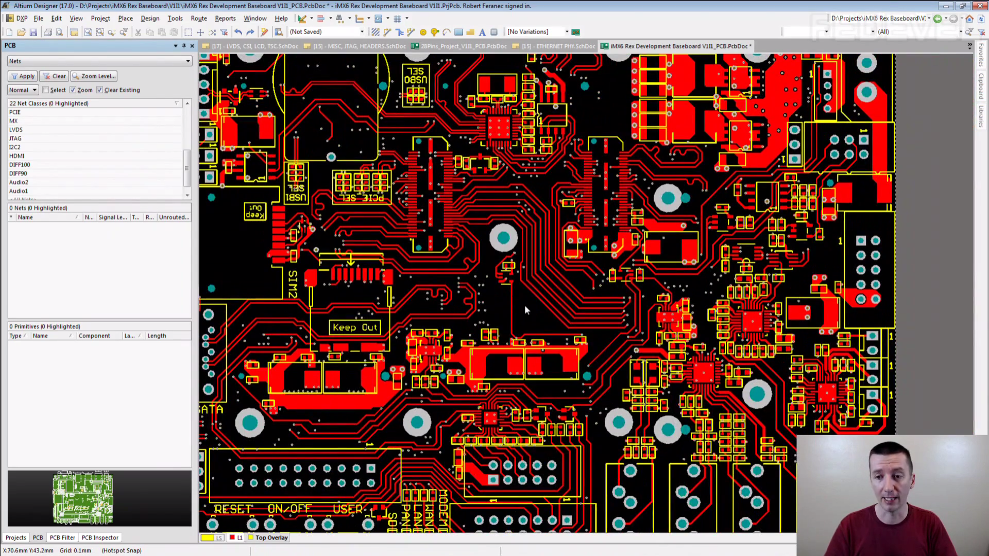
Task: Click the Place Pad icon
Action: point(423,32)
